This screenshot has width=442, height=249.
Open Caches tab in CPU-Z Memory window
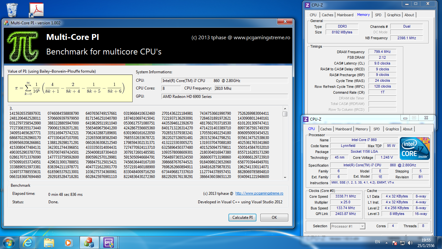point(328,15)
